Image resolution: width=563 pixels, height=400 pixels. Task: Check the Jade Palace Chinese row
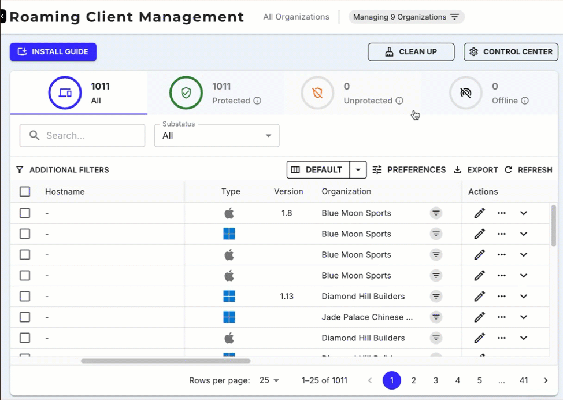[25, 317]
